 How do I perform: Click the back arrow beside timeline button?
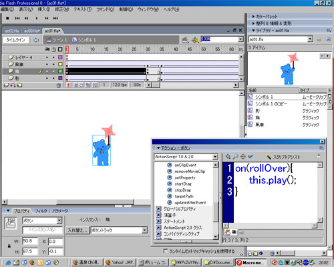pos(36,40)
